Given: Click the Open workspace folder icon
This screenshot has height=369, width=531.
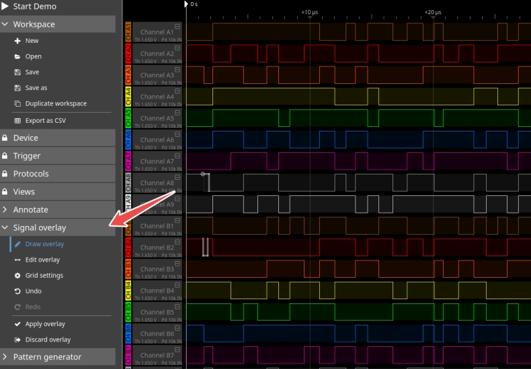Looking at the screenshot, I should (x=18, y=56).
